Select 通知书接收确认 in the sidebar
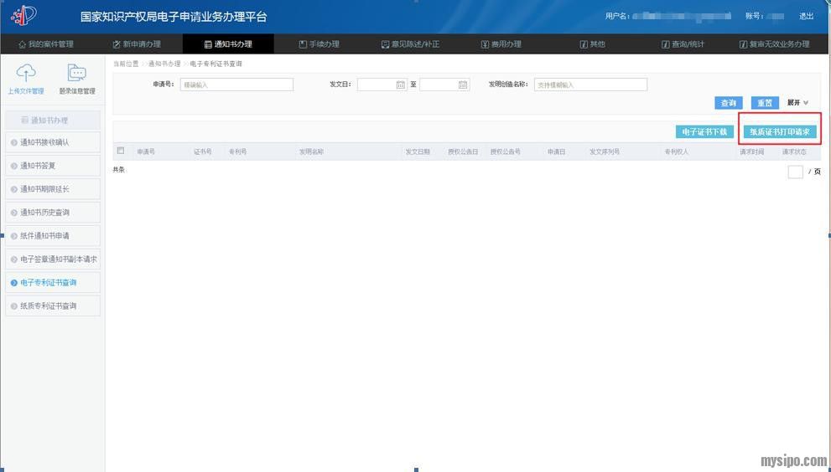 point(52,142)
